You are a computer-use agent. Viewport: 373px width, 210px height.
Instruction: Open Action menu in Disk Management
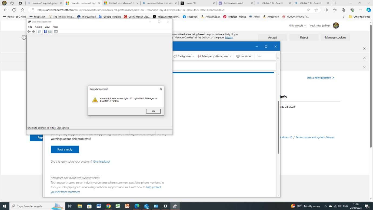[38, 27]
